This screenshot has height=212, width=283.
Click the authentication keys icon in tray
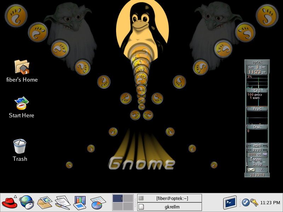point(254,202)
